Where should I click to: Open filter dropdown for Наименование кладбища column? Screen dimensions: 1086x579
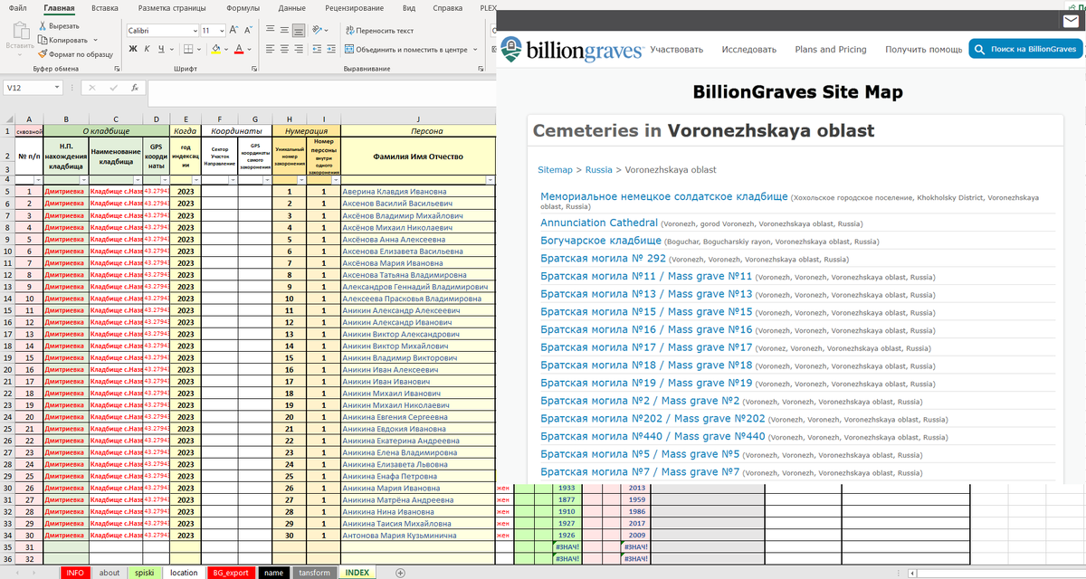pos(138,180)
